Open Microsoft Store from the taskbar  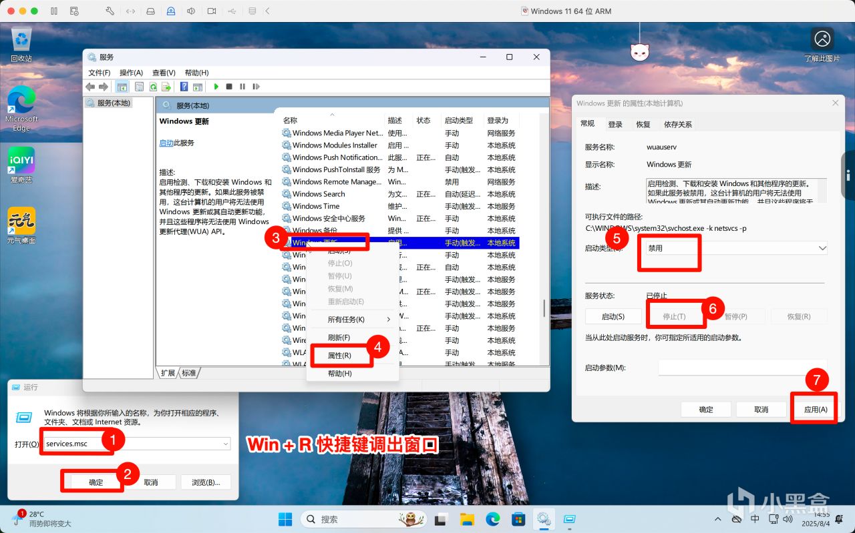click(x=518, y=519)
